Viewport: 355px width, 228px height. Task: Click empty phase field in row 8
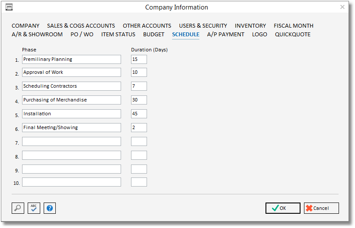pos(71,155)
